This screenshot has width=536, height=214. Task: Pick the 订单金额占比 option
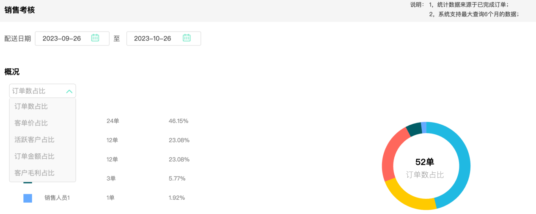(35, 156)
